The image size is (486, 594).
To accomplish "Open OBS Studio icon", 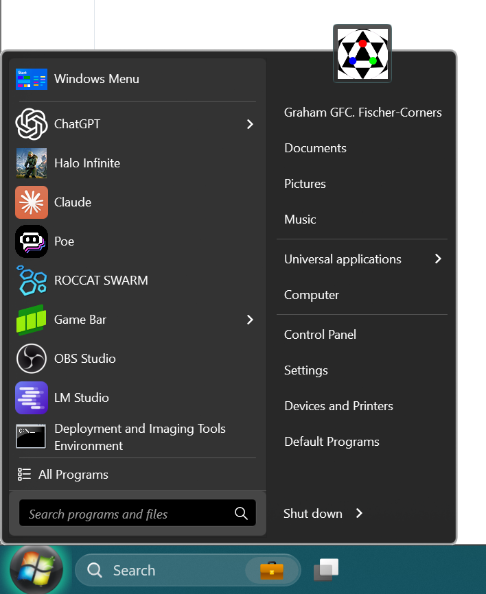I will pyautogui.click(x=31, y=359).
